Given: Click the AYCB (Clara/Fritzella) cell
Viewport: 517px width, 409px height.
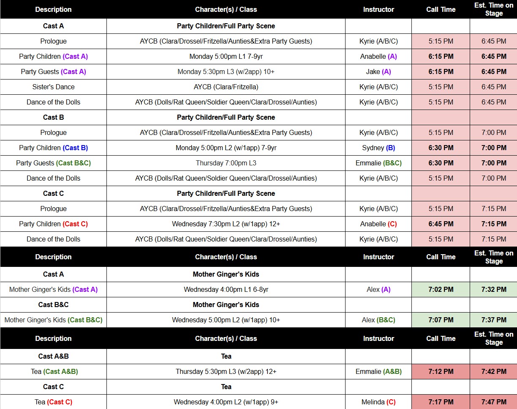Looking at the screenshot, I should point(226,87).
